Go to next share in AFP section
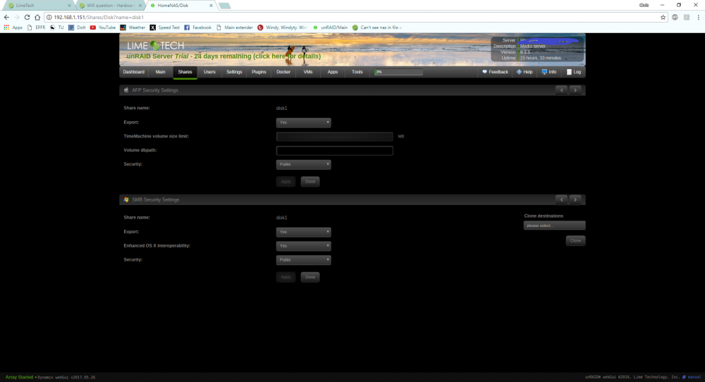 pyautogui.click(x=575, y=90)
